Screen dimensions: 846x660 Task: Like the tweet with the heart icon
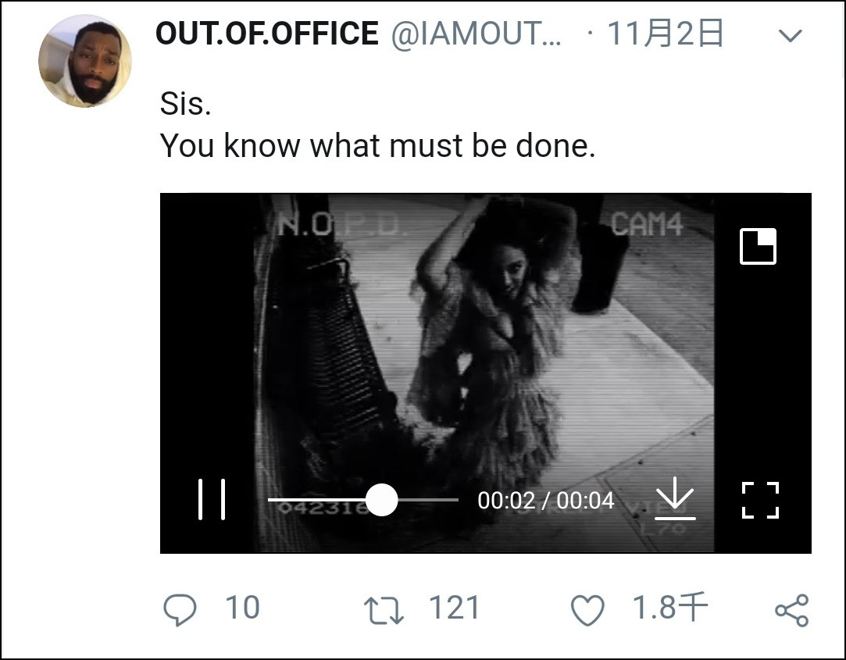[x=587, y=610]
